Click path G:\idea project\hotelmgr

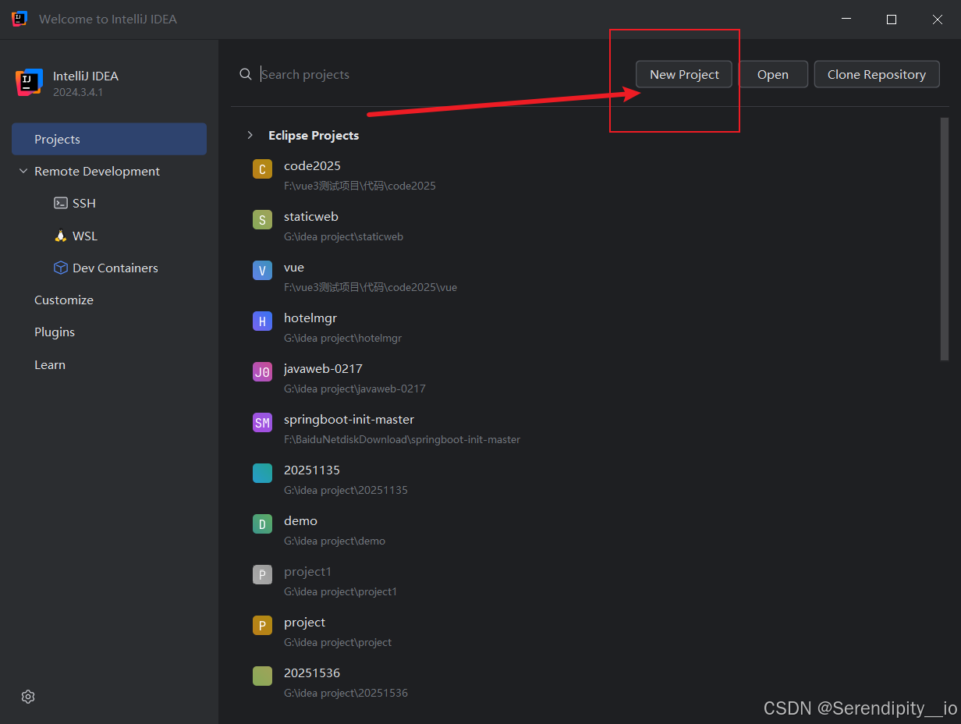tap(342, 338)
